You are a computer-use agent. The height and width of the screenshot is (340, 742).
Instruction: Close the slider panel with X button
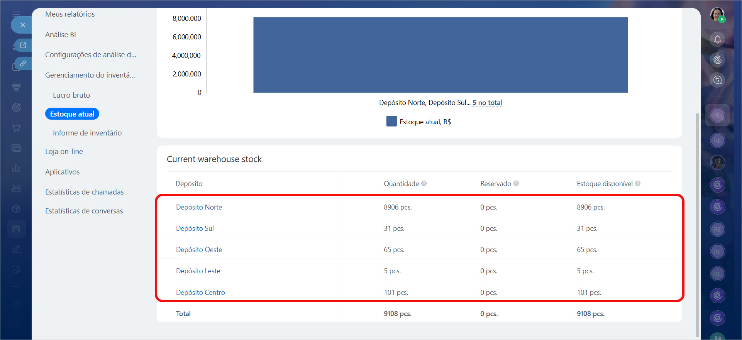pyautogui.click(x=23, y=25)
